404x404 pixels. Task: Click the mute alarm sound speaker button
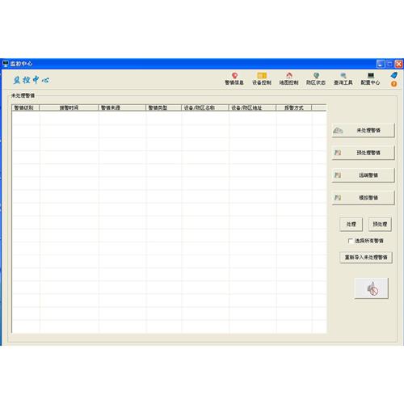click(372, 288)
